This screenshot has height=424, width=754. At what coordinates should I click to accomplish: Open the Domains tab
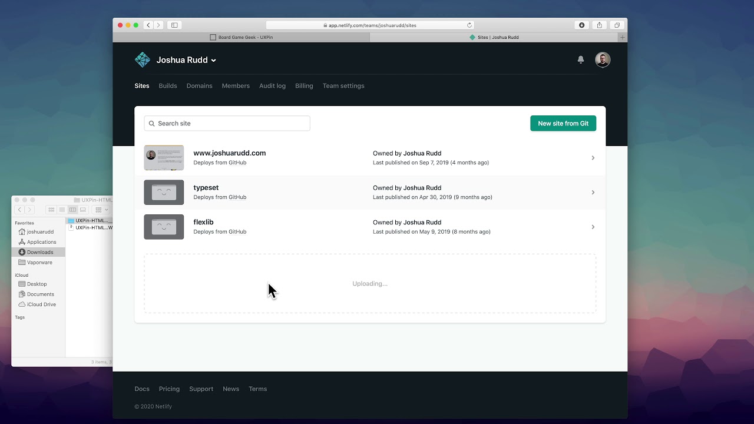[199, 86]
